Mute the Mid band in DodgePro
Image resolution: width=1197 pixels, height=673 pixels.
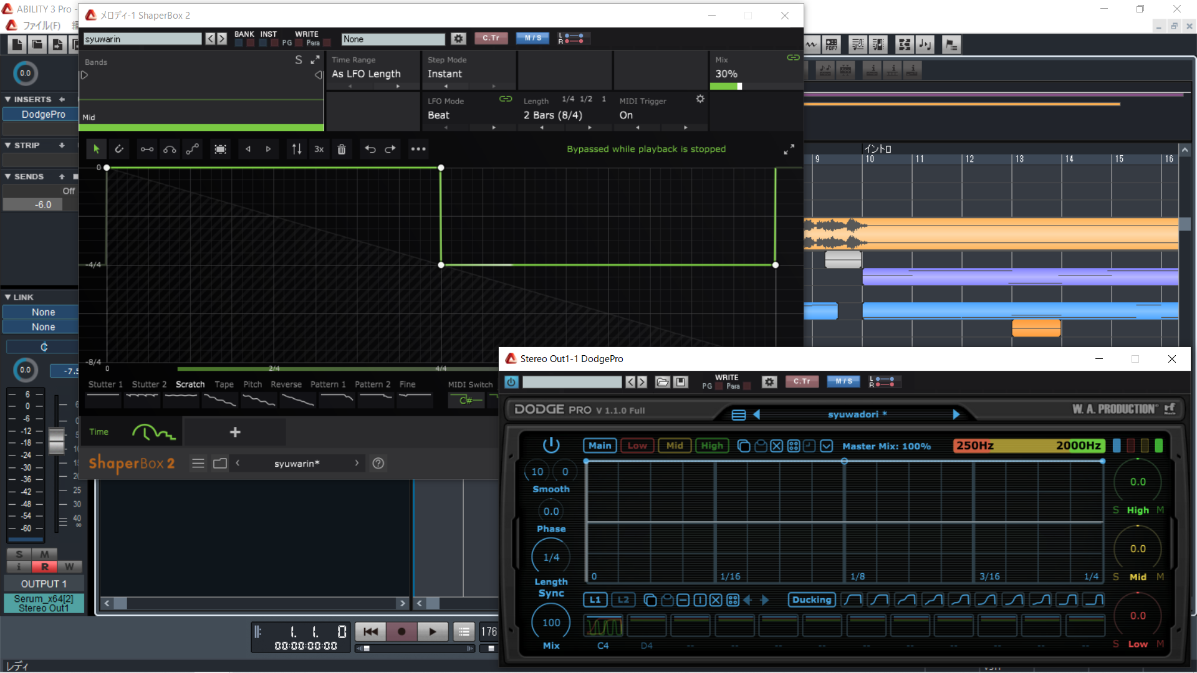(x=1160, y=577)
